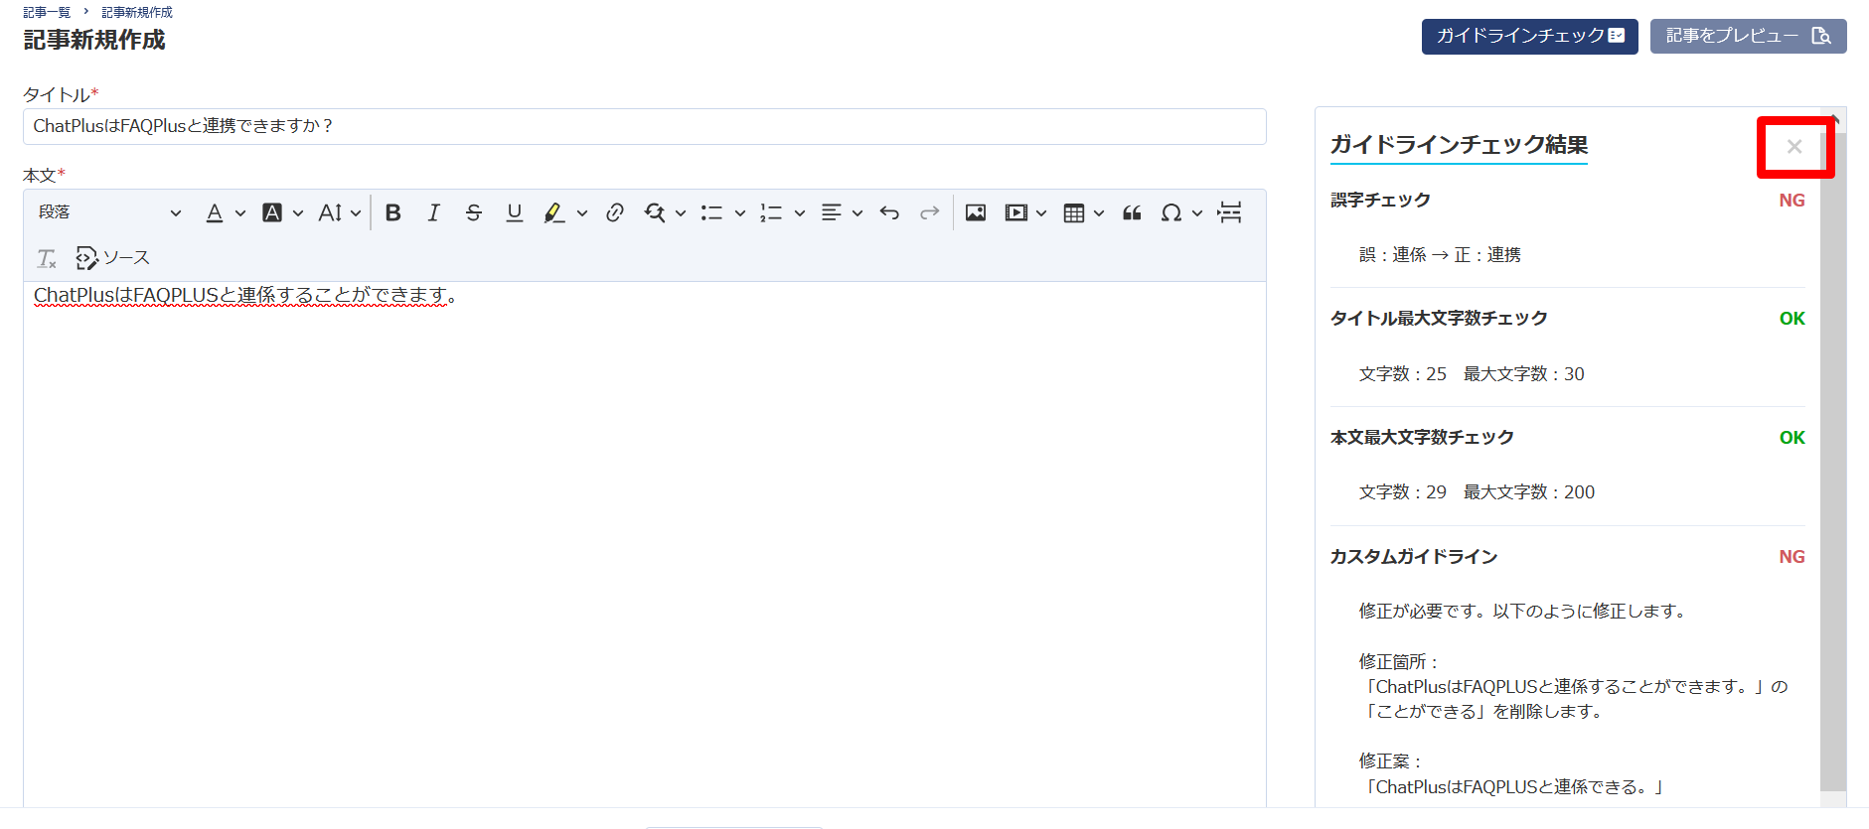Apply italic formatting

click(433, 212)
